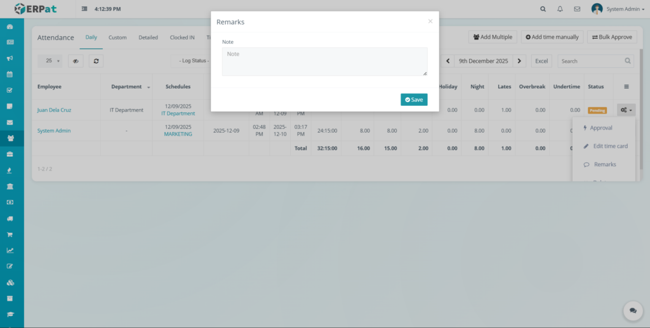The image size is (650, 328).
Task: Open the line chart reports icon in sidebar
Action: 10,251
